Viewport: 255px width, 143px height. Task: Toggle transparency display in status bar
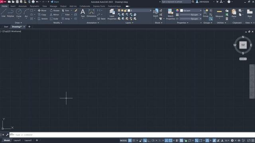point(181,140)
